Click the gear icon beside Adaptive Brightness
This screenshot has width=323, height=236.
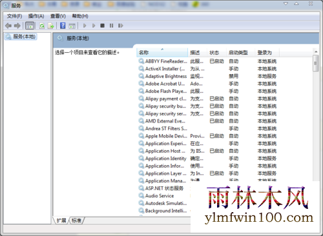[141, 76]
